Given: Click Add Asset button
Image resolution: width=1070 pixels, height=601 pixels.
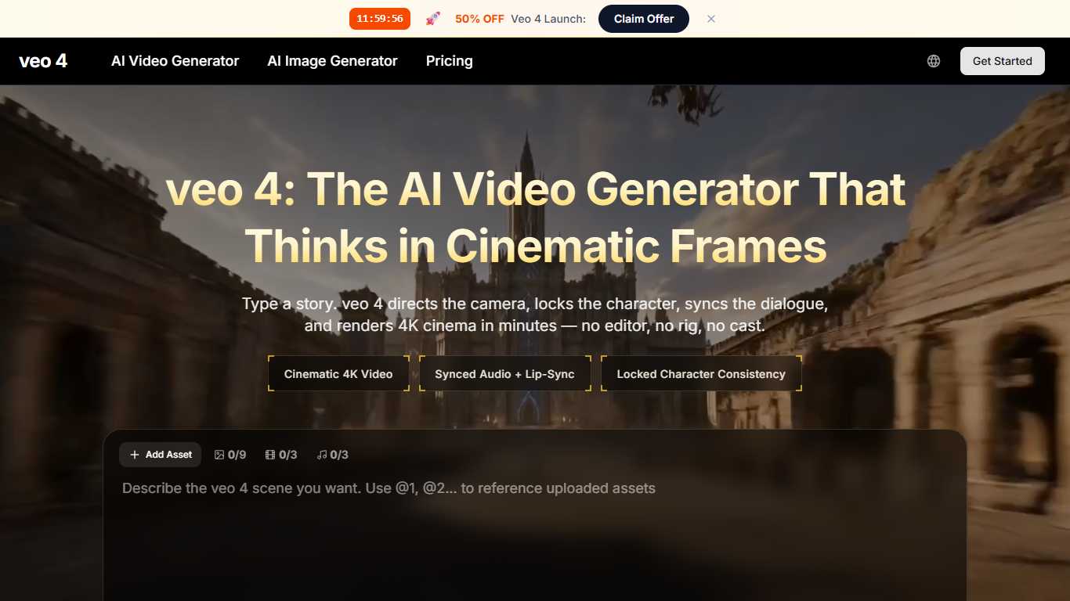Looking at the screenshot, I should click(161, 455).
